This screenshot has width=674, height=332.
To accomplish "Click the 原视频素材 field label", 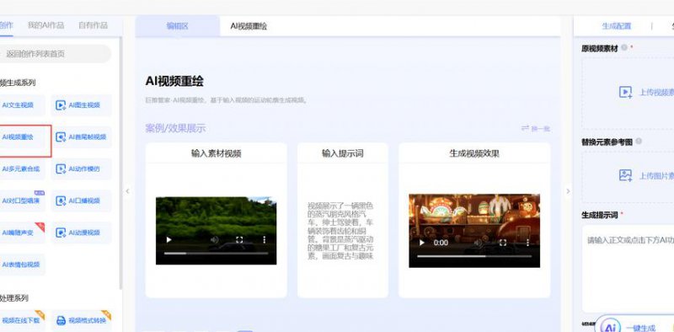I will [x=600, y=49].
